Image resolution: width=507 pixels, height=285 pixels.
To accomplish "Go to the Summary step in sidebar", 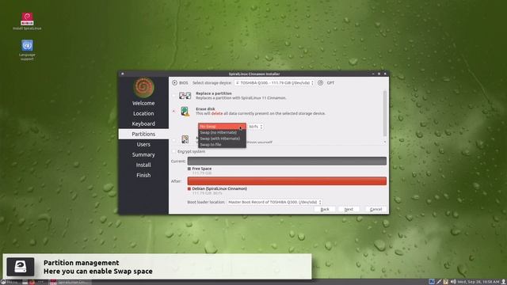I will pyautogui.click(x=143, y=155).
